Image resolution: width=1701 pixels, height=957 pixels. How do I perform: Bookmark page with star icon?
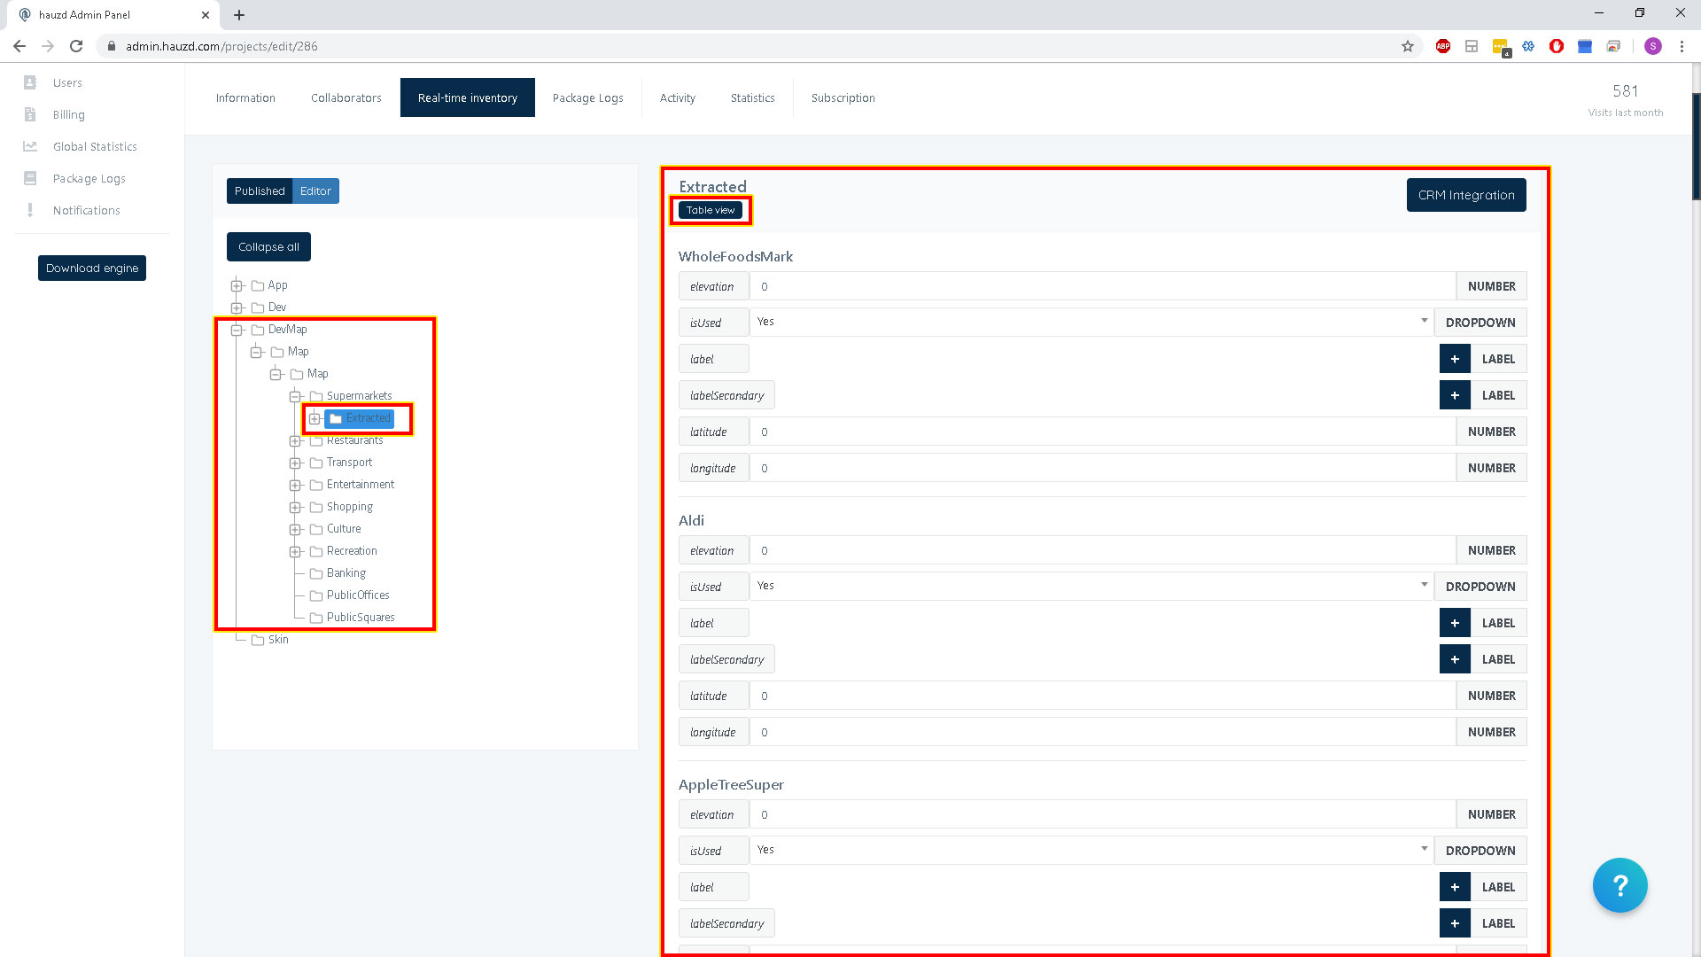[1408, 46]
